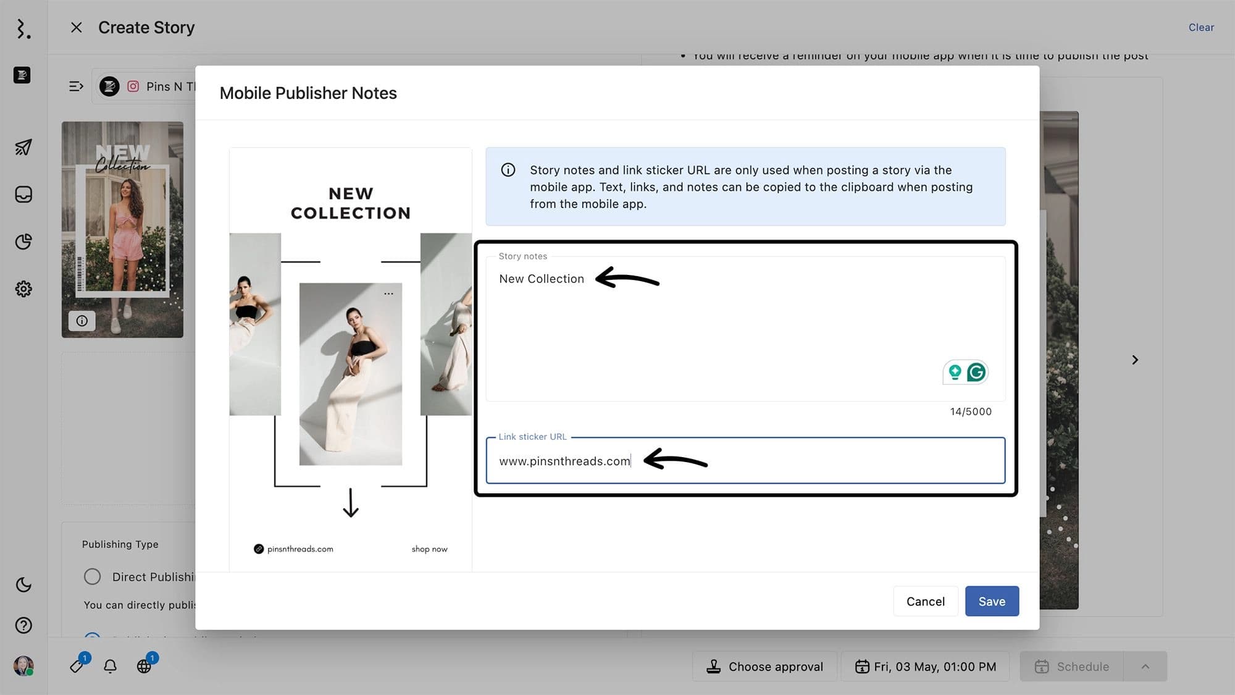This screenshot has height=695, width=1235.
Task: Open the Choose approval selector
Action: click(x=764, y=667)
